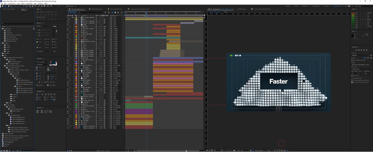The image size is (373, 155).
Task: Select the Puppet Pin tool
Action: tap(51, 6)
